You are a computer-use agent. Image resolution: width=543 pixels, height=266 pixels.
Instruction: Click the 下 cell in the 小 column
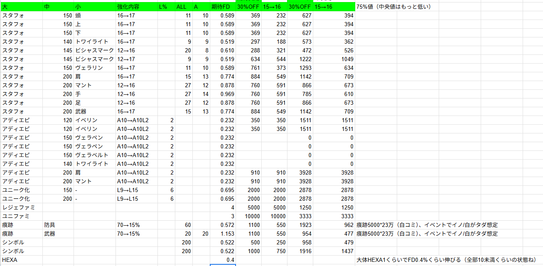95,33
